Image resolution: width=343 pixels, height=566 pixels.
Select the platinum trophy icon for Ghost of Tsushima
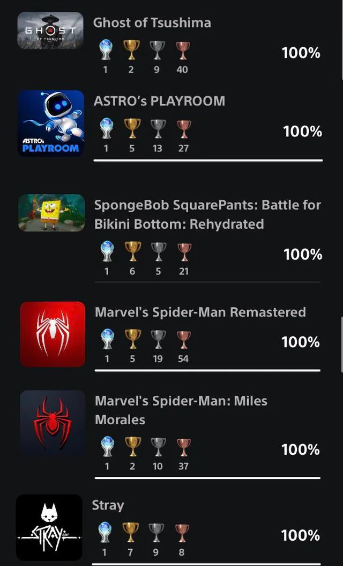click(106, 50)
